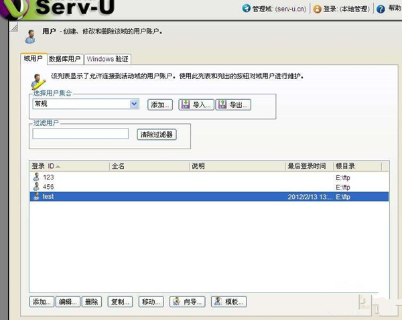Click the 登录: (本地管理) link text
The width and height of the screenshot is (402, 320).
tap(346, 9)
